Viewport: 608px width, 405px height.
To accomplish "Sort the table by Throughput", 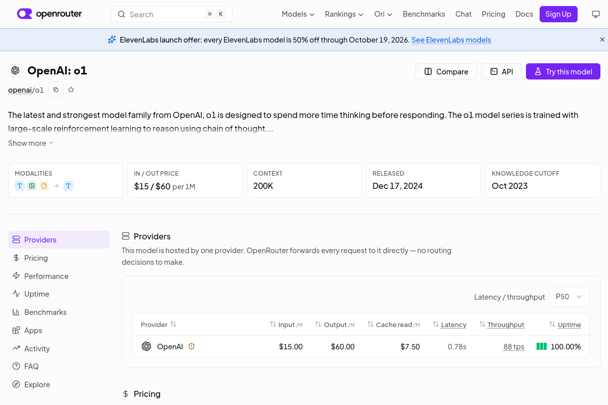I will tap(502, 325).
